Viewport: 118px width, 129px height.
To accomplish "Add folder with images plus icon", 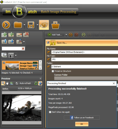I will pyautogui.click(x=11, y=35).
